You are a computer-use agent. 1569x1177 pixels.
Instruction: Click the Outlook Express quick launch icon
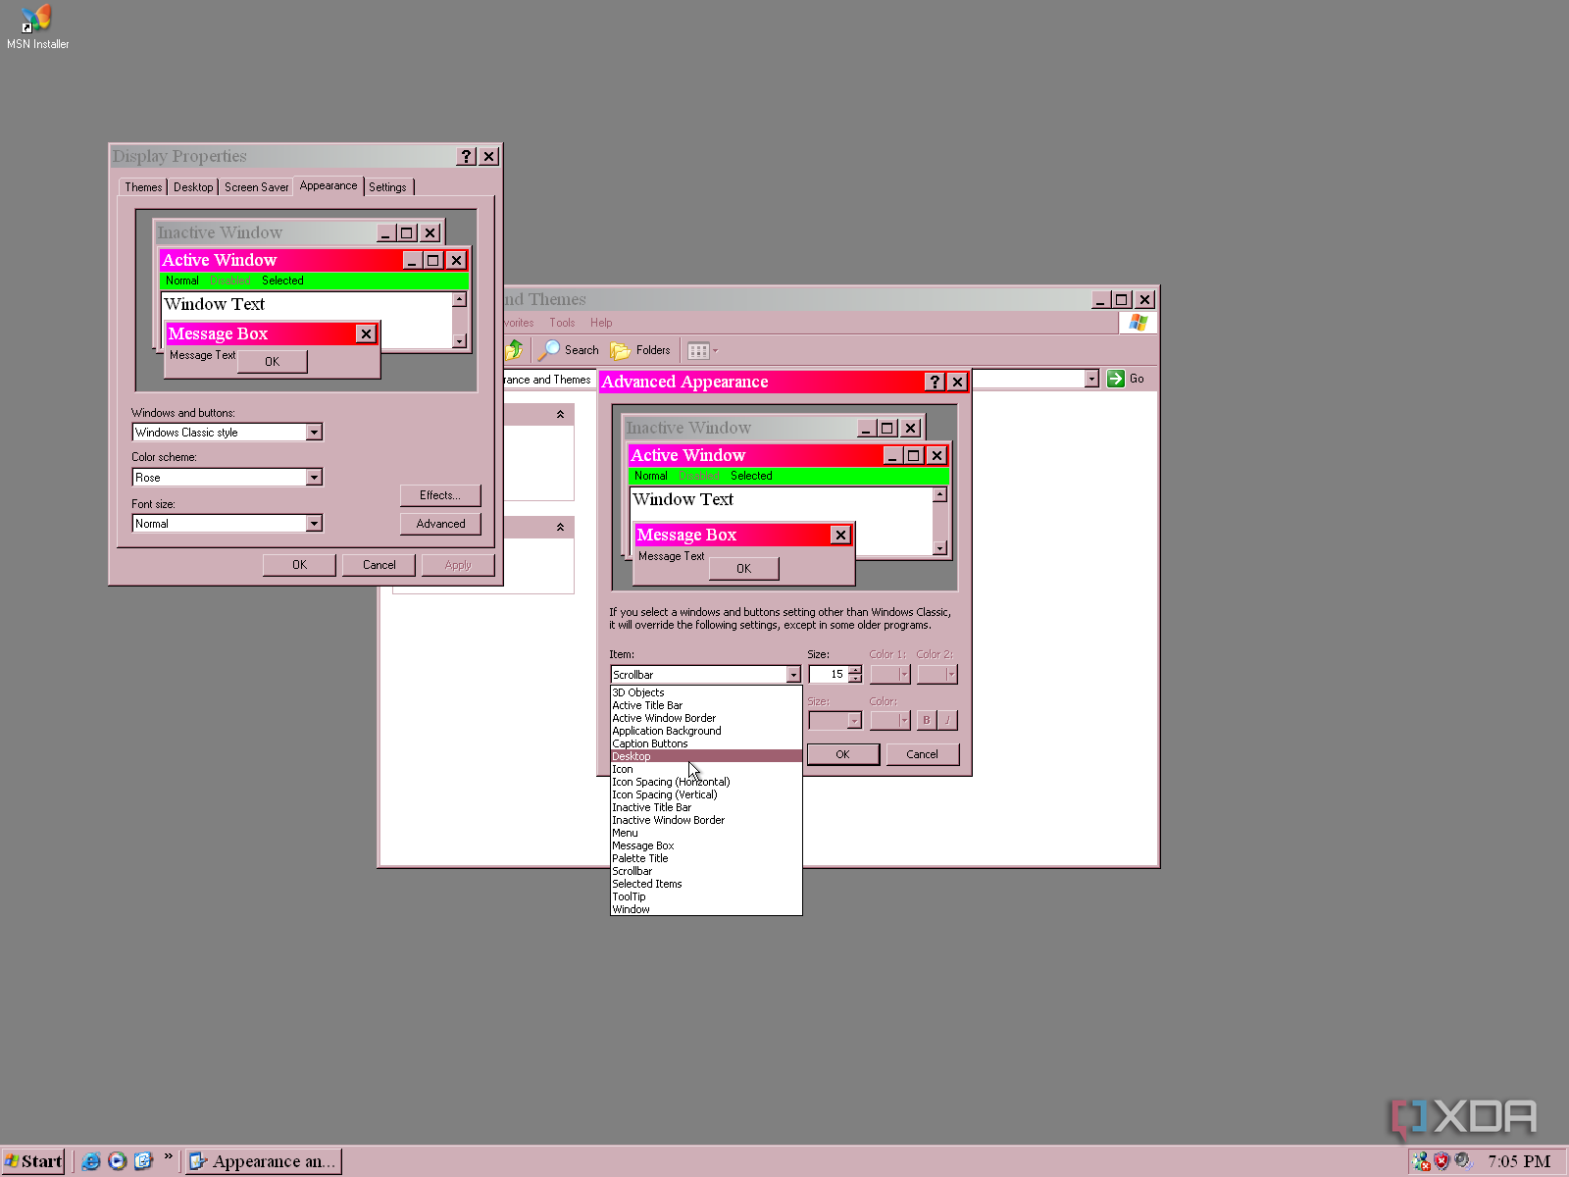tap(144, 1161)
